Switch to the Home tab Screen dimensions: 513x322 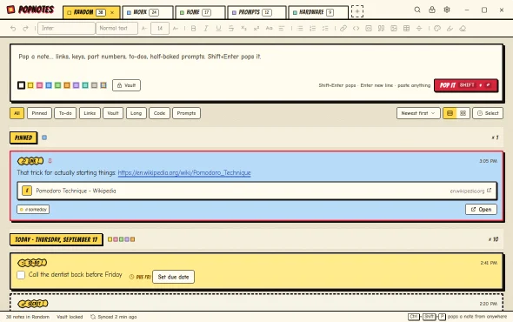[x=200, y=12]
